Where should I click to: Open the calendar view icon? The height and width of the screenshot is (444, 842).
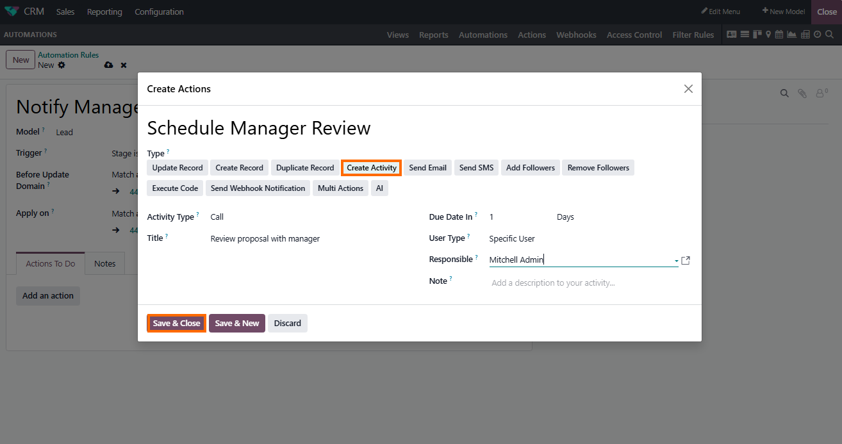779,35
